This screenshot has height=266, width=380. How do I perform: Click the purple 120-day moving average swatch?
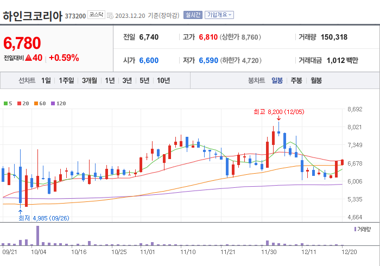tap(53, 104)
